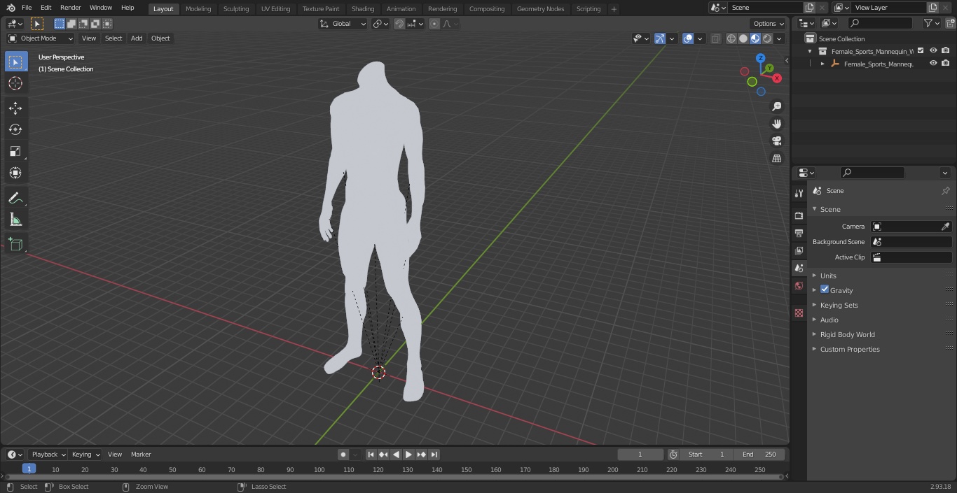This screenshot has height=493, width=957.
Task: Click the viewport zoom magnifier icon
Action: 777,106
